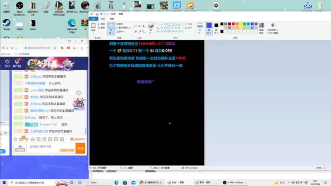Screen dimensions: 331x186
Task: Click the Save icon in Paint title bar
Action: tap(97, 14)
